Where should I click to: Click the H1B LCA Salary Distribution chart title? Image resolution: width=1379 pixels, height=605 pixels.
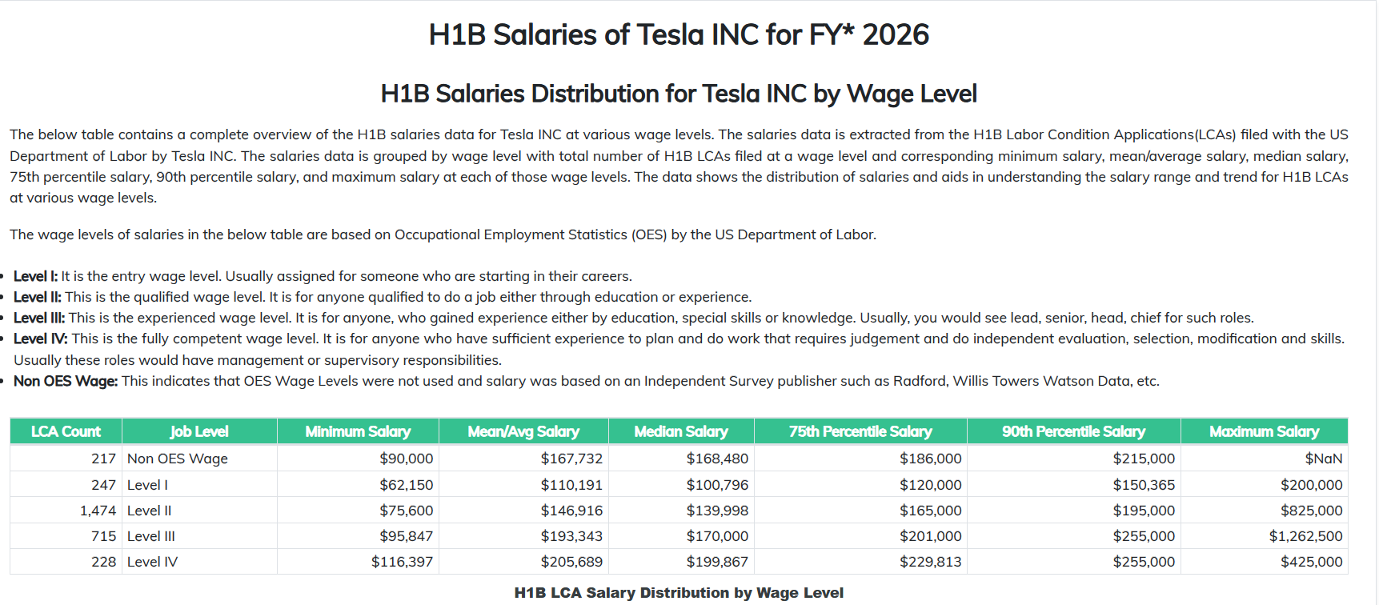(679, 593)
